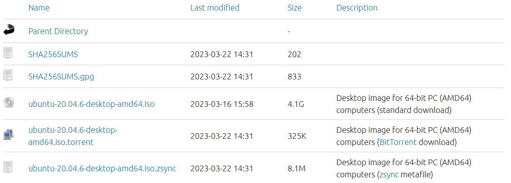The height and width of the screenshot is (183, 511).
Task: Sort the listing by Description column
Action: (357, 8)
